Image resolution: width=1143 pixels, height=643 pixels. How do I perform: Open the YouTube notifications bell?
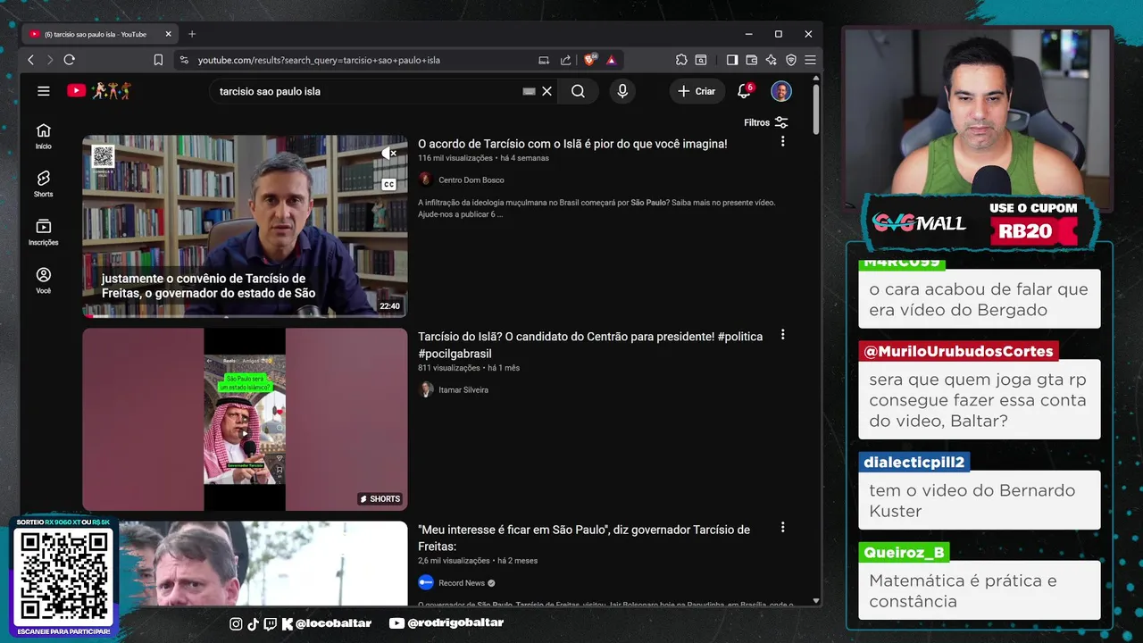[x=744, y=91]
